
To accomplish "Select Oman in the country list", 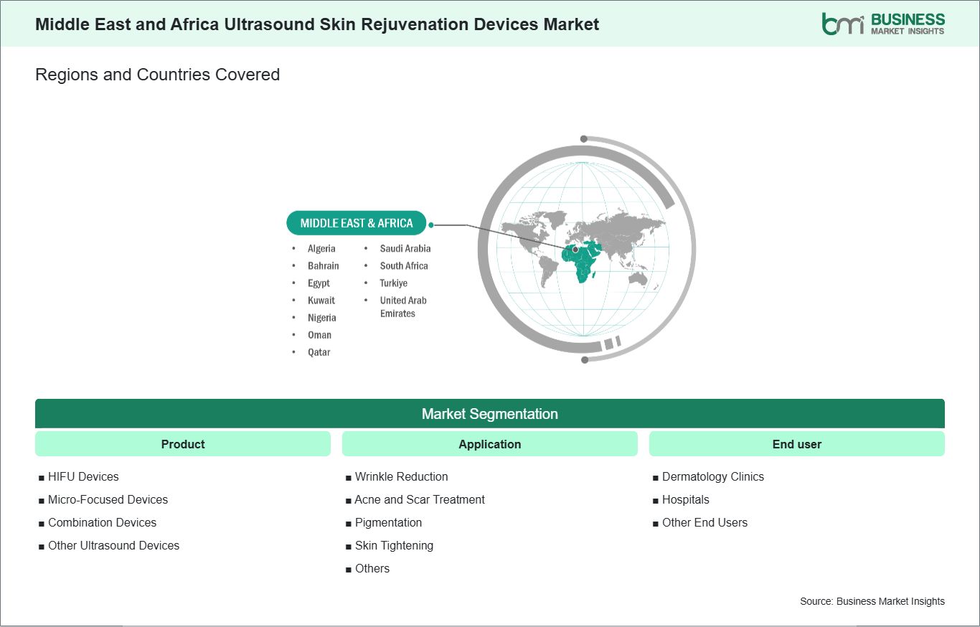I will click(320, 334).
